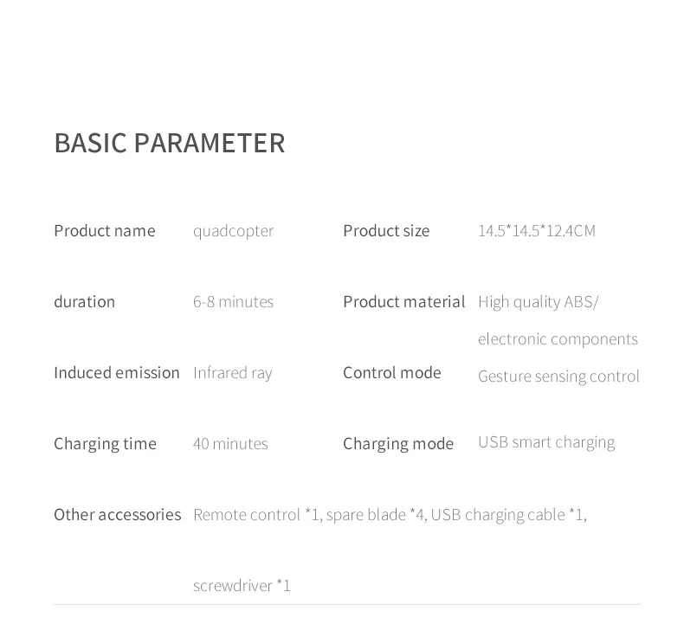Click the 6-8 minutes value

click(x=234, y=302)
